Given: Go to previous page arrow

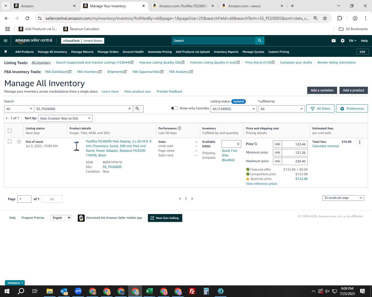Looking at the screenshot, I should click(180, 199).
